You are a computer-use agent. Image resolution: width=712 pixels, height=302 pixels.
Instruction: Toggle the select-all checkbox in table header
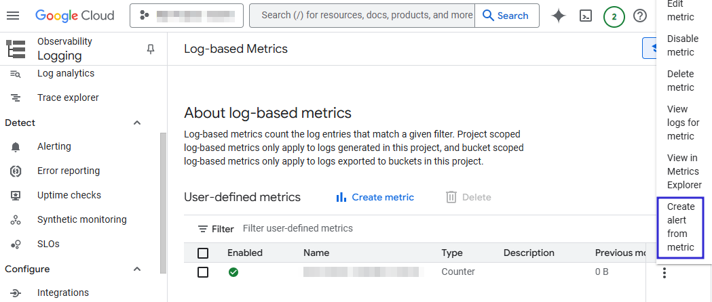click(203, 253)
